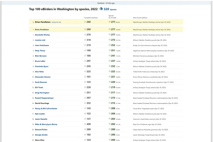Screen dimensions: 213x142
Task: Select the Alexander Sowers name link
Action: (x=43, y=77)
